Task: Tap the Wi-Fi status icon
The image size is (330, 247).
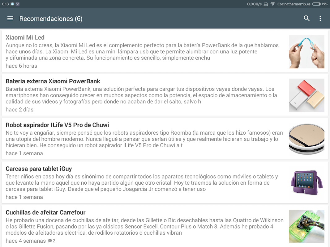Action: coord(272,4)
